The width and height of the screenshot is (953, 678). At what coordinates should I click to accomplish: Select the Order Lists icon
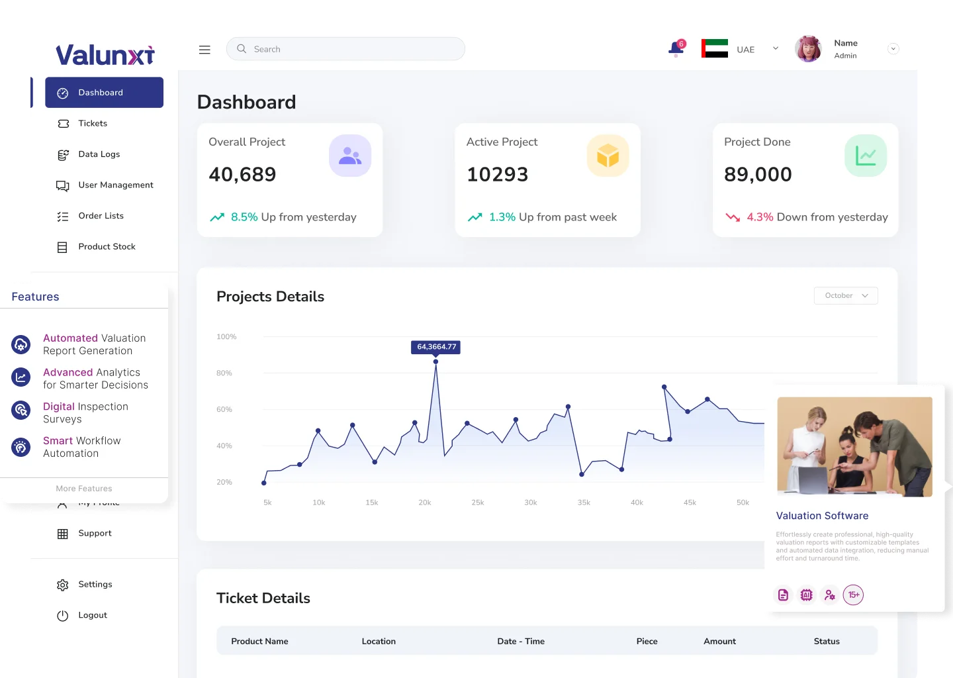click(62, 216)
